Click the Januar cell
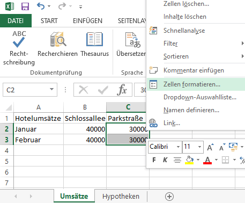245x203 pixels. coord(39,129)
